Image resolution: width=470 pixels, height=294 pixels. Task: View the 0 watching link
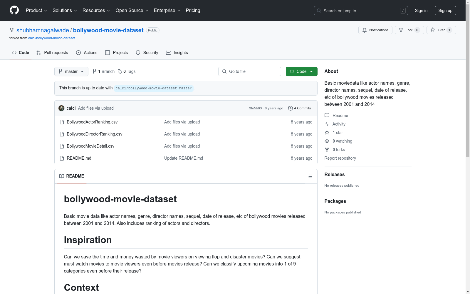(339, 141)
